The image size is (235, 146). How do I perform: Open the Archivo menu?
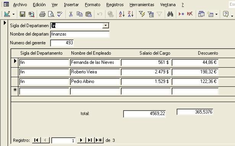pyautogui.click(x=20, y=5)
